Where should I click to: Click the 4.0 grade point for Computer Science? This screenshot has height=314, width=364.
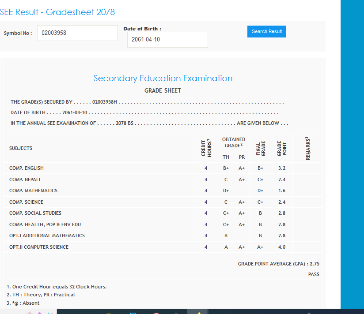pos(282,247)
